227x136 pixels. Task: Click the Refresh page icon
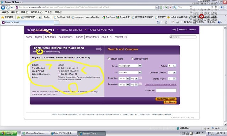tap(166, 7)
